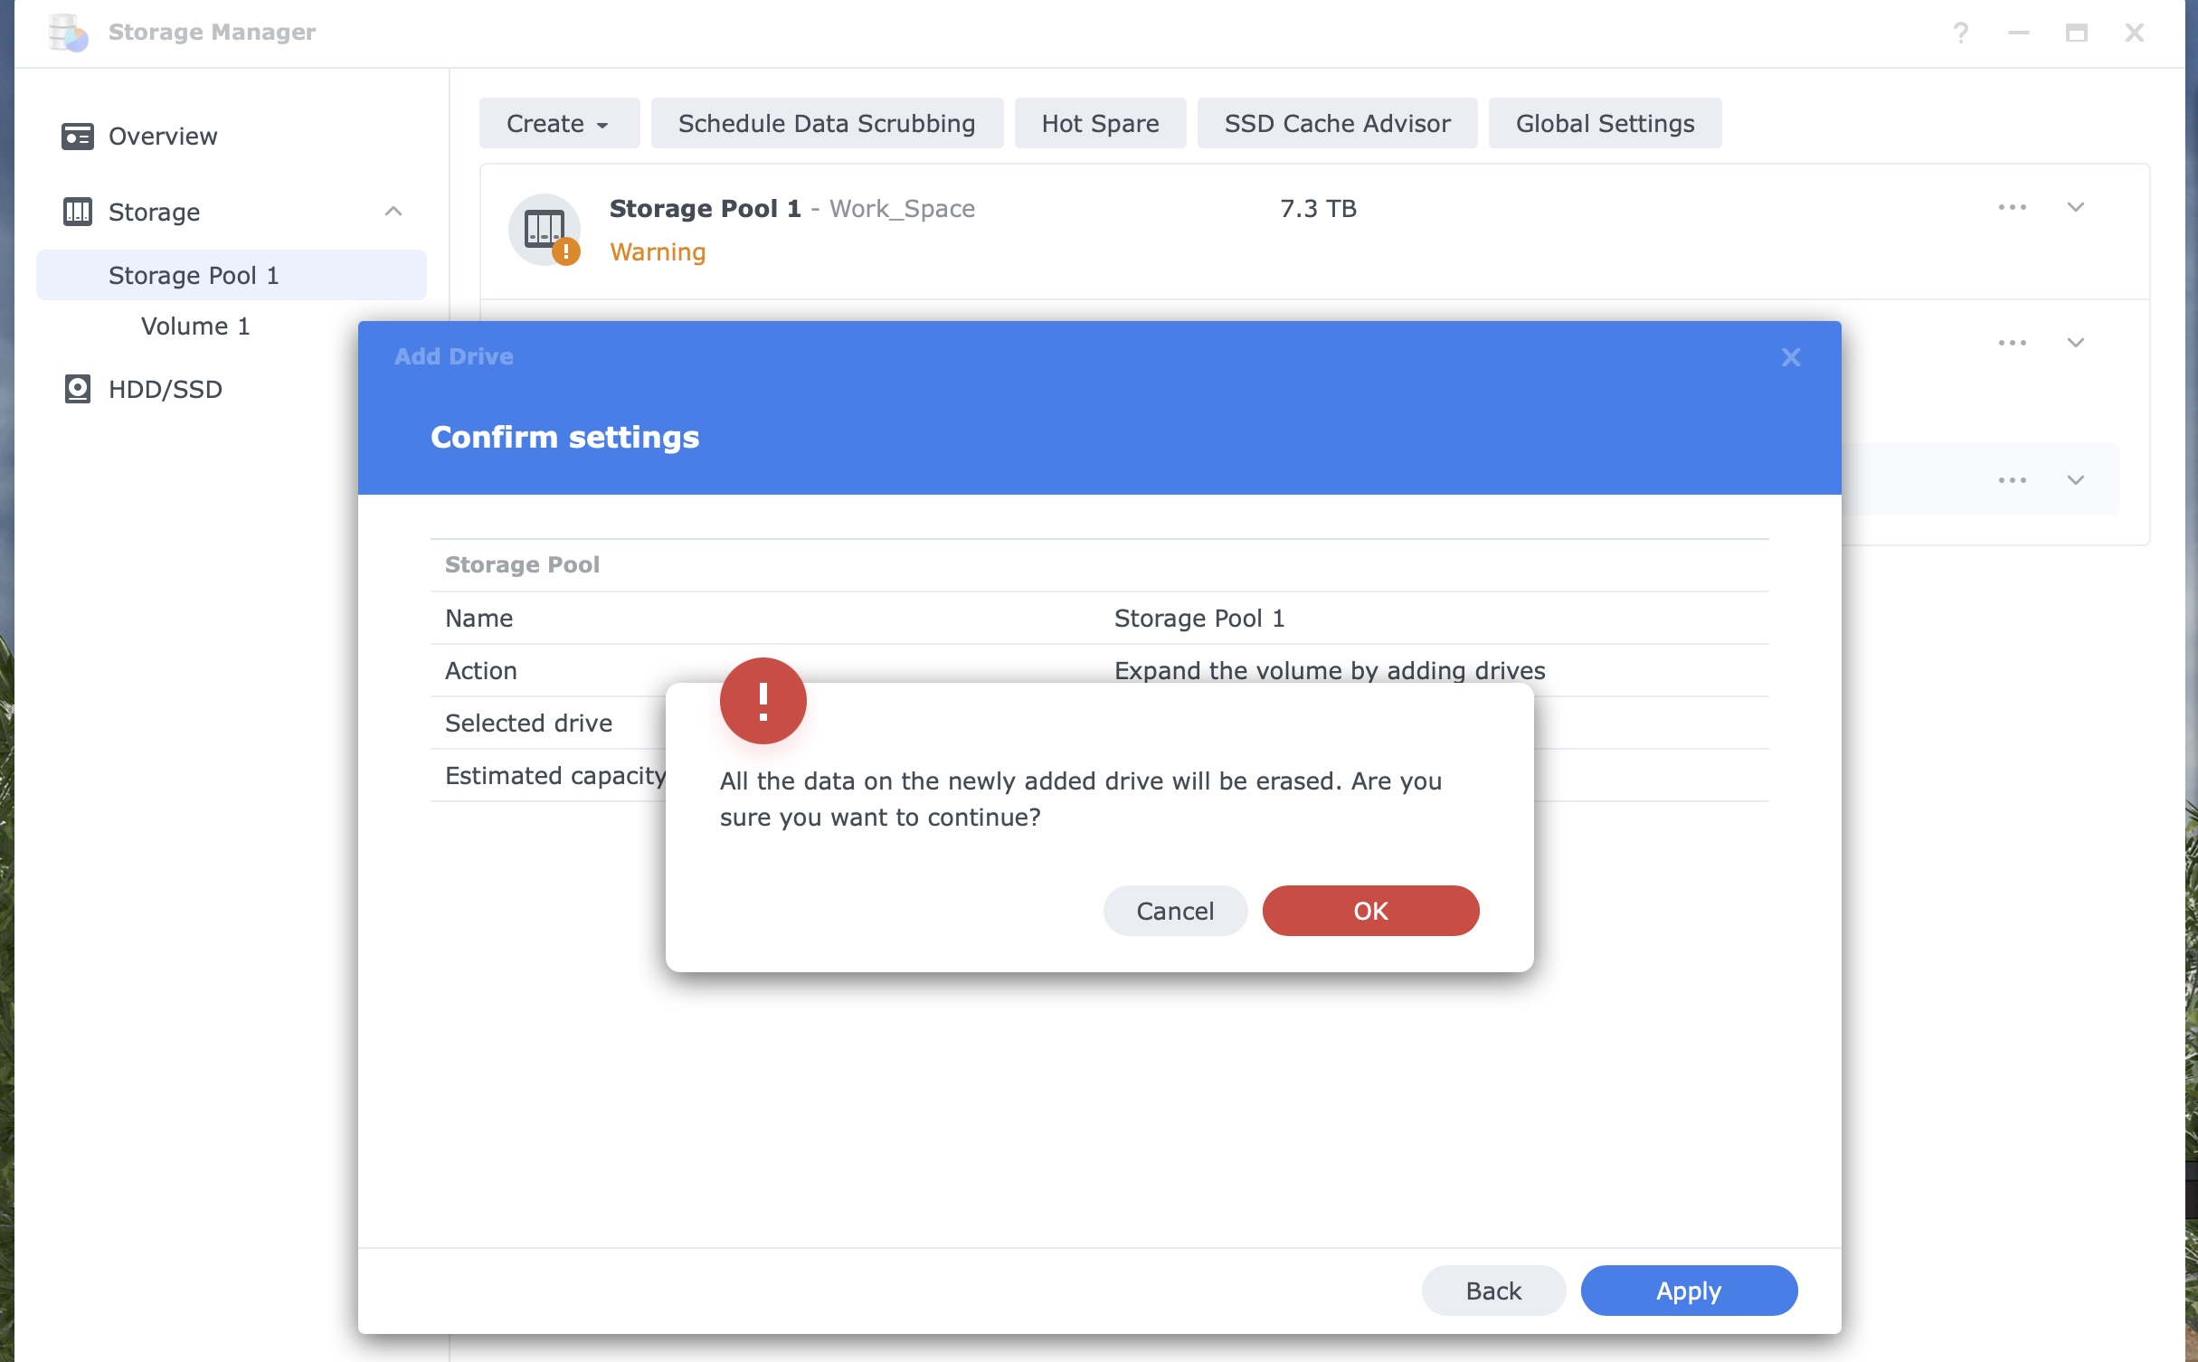Open SSD Cache Advisor
The image size is (2198, 1362).
coord(1336,123)
